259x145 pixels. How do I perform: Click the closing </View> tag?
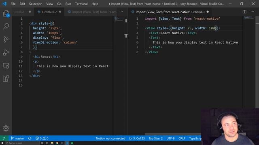(x=151, y=52)
